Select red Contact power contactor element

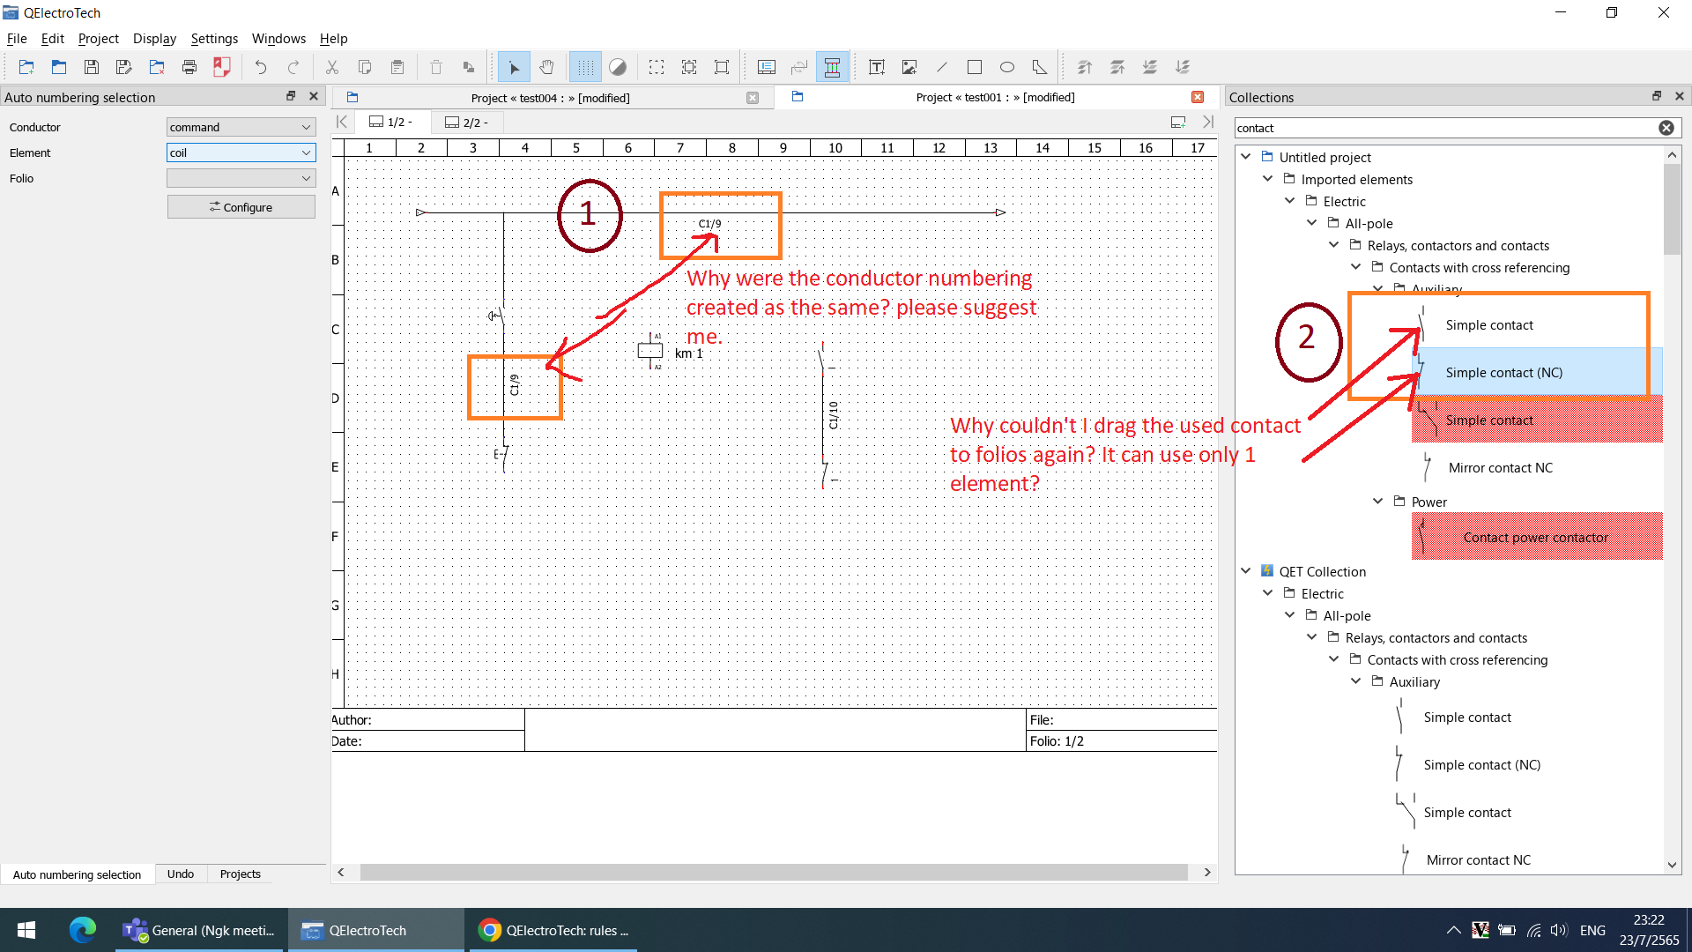click(1536, 537)
